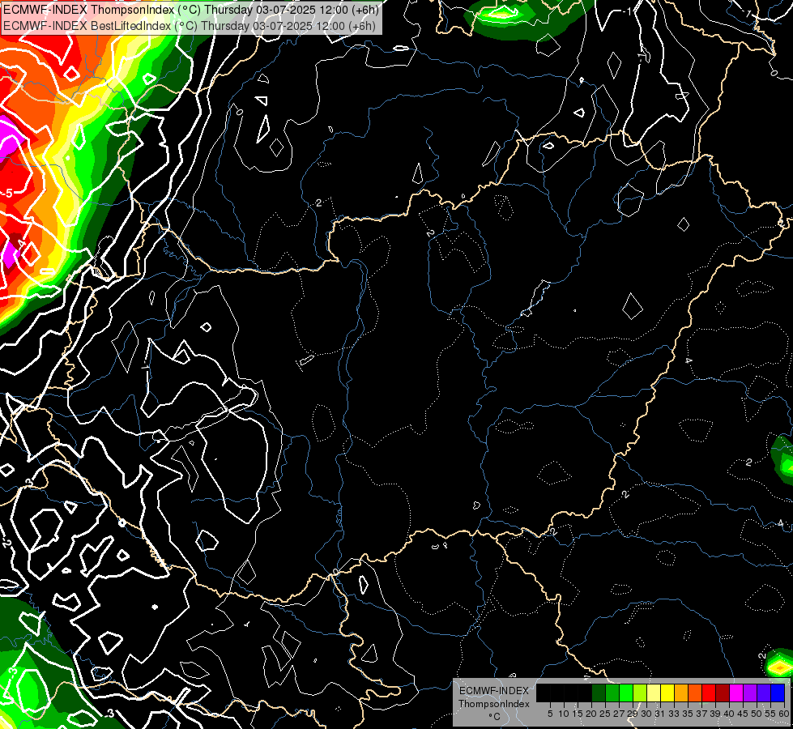Click legend tick value 55
The width and height of the screenshot is (793, 729).
point(770,714)
